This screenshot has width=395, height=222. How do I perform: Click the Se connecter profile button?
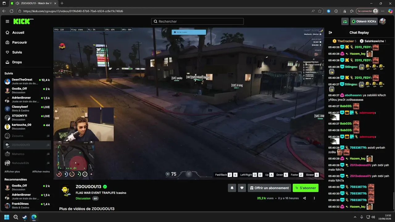click(367, 11)
